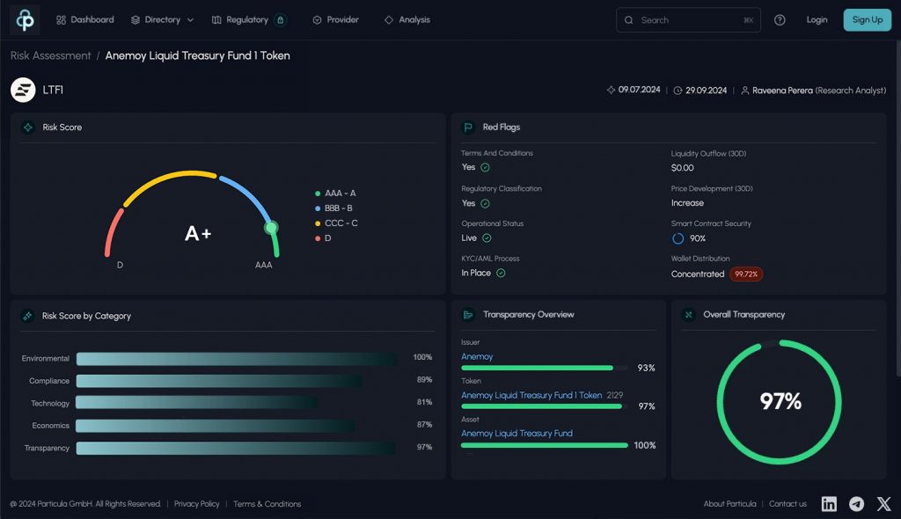Click the Sign Up button
Viewport: 901px width, 519px height.
click(867, 19)
